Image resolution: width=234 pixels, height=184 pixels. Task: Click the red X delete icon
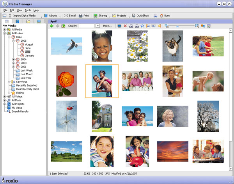click(125, 26)
